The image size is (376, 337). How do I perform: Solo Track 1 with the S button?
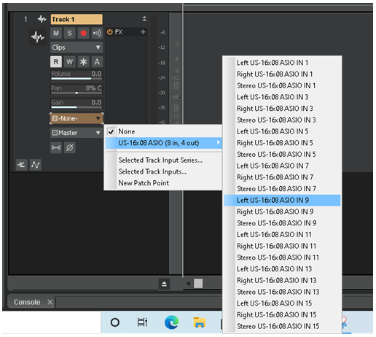70,33
